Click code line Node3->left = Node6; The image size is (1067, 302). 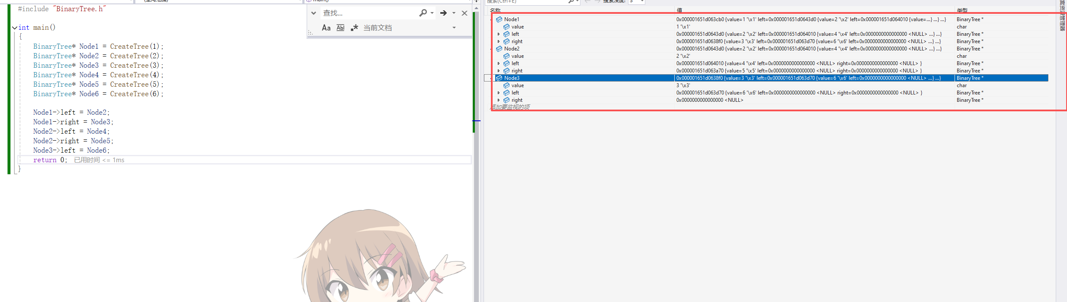click(x=71, y=151)
